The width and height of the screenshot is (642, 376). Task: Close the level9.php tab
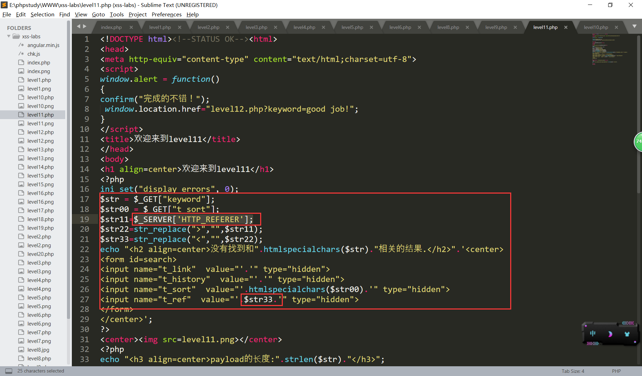pyautogui.click(x=515, y=27)
